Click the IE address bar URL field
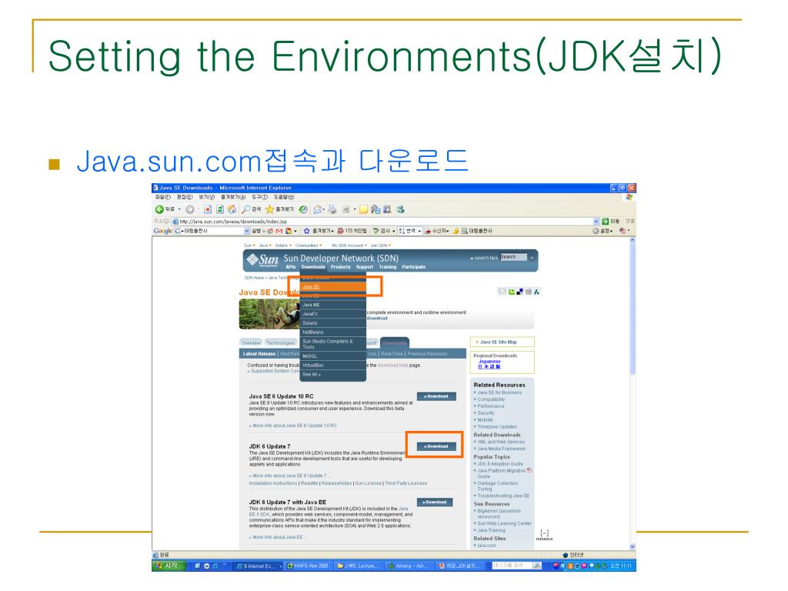The image size is (788, 591). [x=382, y=221]
